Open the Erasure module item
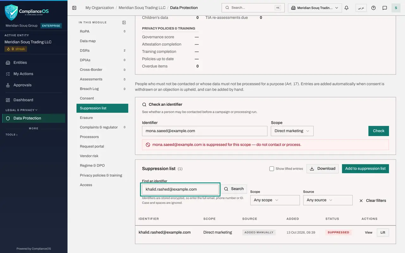The image size is (405, 253). pyautogui.click(x=102, y=118)
